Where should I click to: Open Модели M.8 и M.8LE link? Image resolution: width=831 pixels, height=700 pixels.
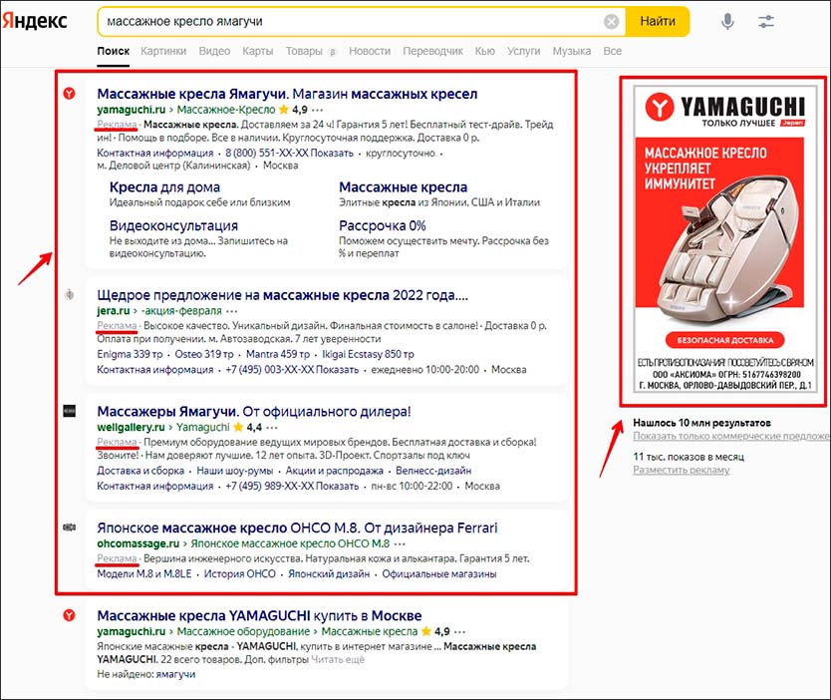click(x=144, y=573)
